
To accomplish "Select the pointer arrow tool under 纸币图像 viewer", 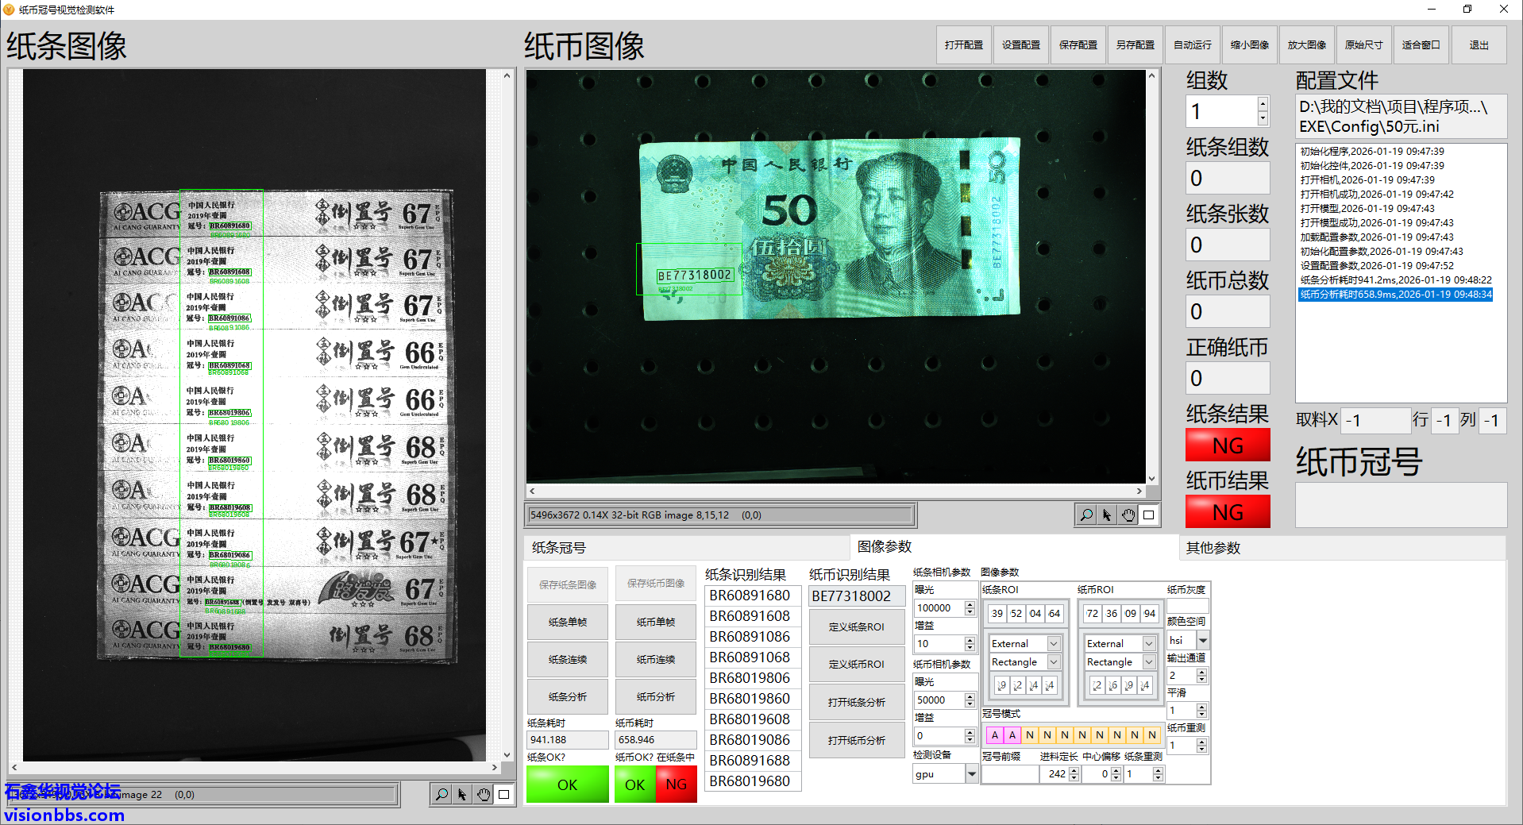I will coord(1107,515).
